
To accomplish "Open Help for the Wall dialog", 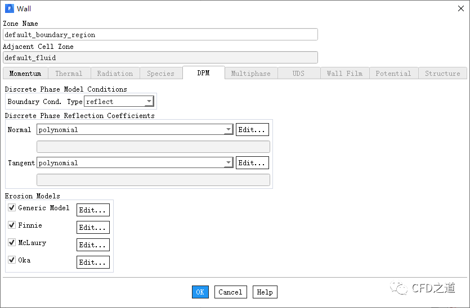I will (265, 292).
